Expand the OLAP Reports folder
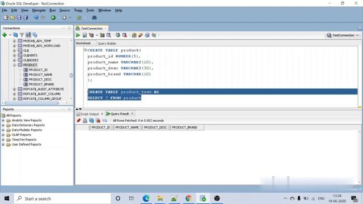Image resolution: width=363 pixels, height=204 pixels. (x=3, y=135)
